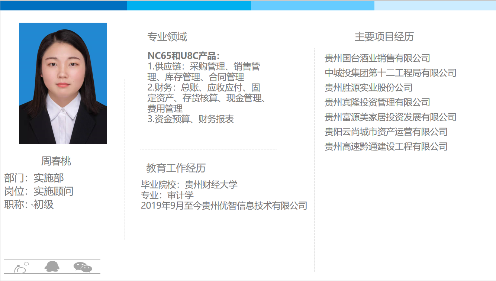The height and width of the screenshot is (281, 496).
Task: Select the name 周春桃 under the photo
Action: tap(56, 161)
